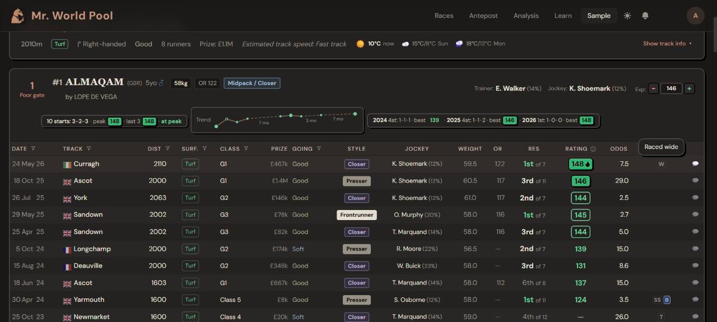Open comment icon for Ascot 18 Oct row

point(695,181)
